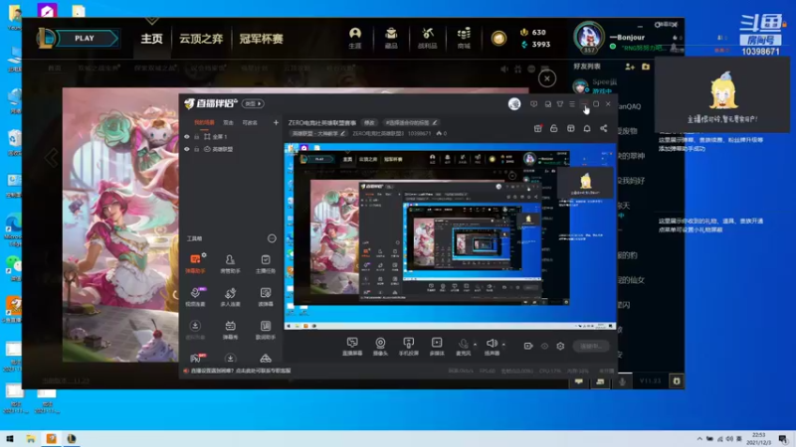Select the 英雄联盟 source row
Screen dimensions: 796x447
click(x=231, y=150)
